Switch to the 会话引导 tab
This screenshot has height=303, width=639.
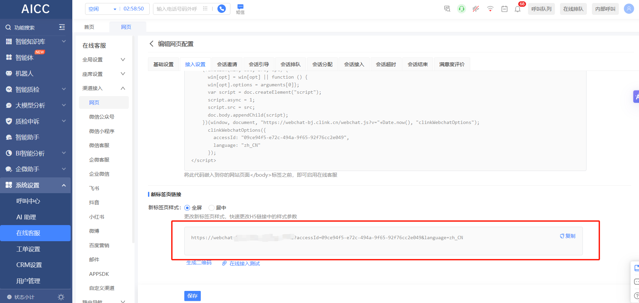(x=259, y=64)
